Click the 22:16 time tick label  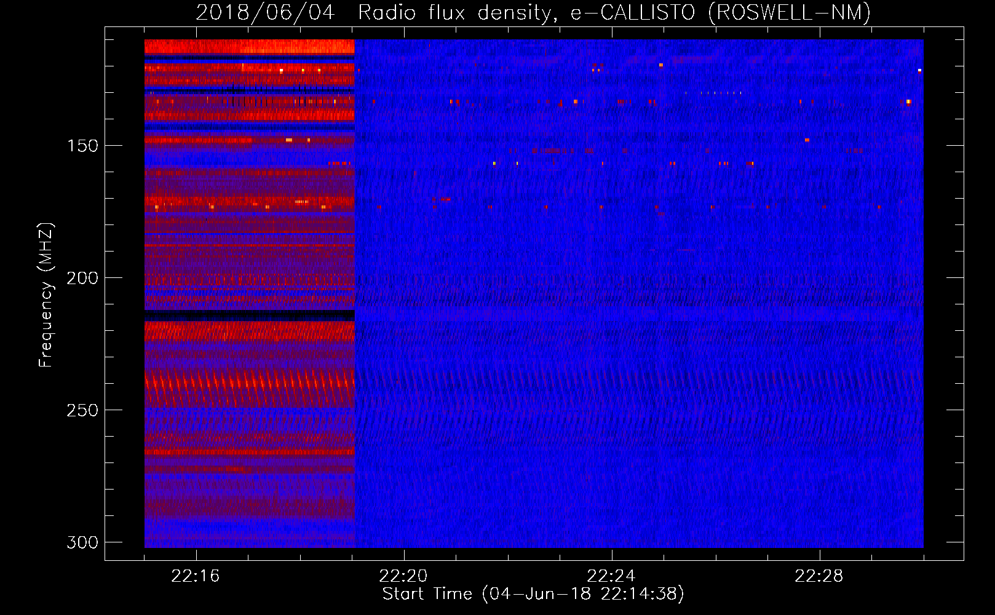[196, 576]
